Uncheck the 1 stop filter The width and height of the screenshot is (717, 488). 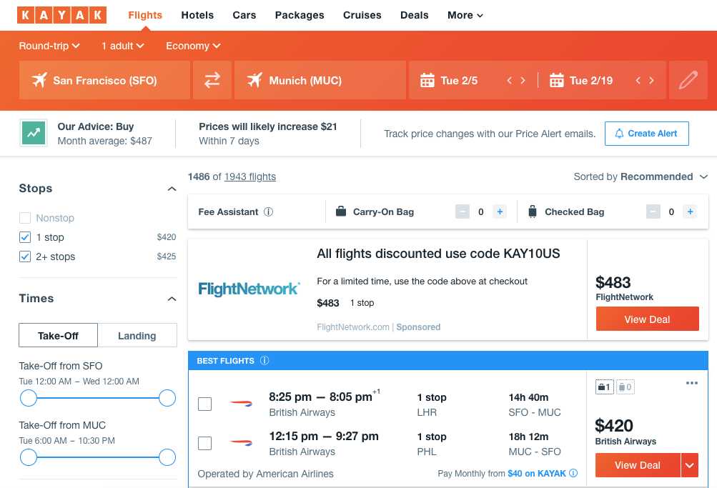click(x=26, y=237)
